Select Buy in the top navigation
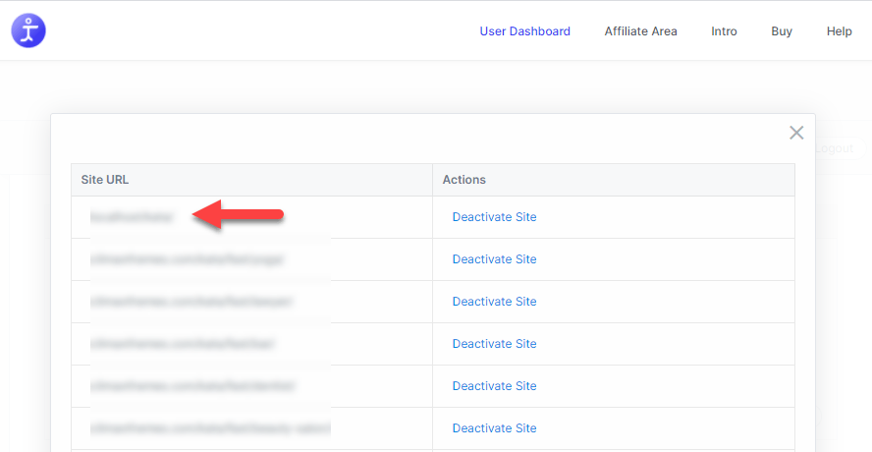The width and height of the screenshot is (872, 452). click(x=782, y=31)
